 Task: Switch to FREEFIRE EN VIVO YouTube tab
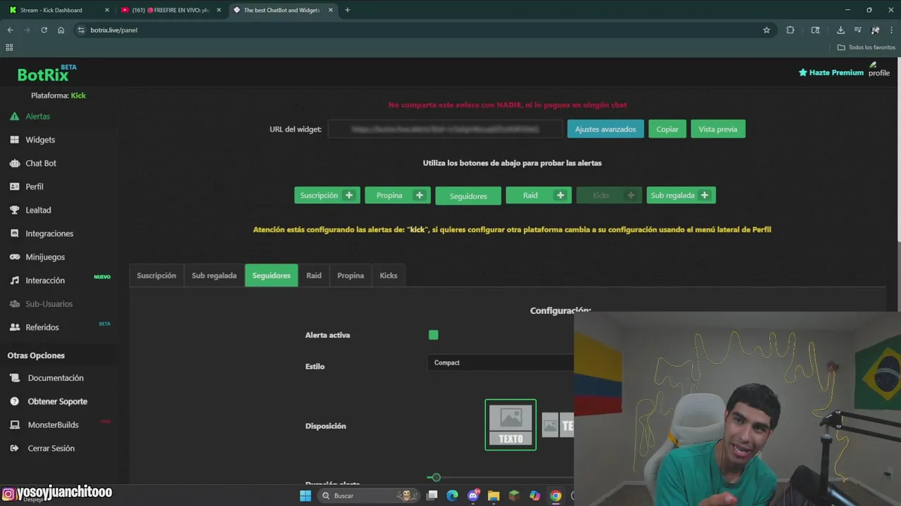[169, 10]
